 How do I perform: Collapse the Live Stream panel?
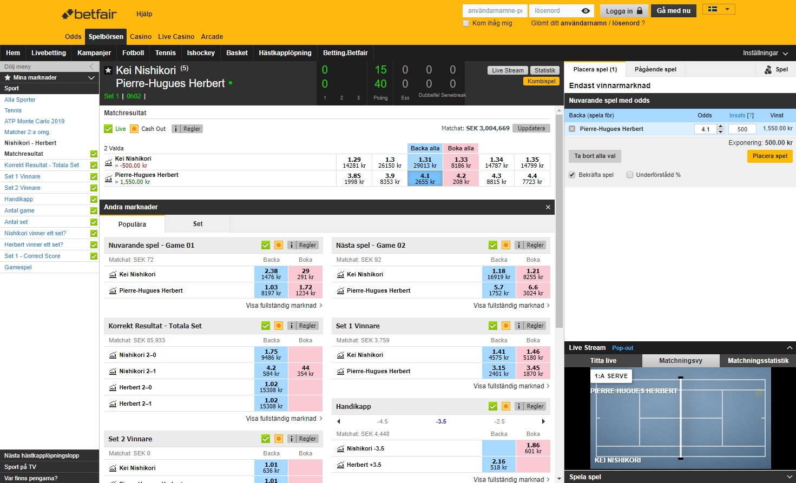[788, 347]
